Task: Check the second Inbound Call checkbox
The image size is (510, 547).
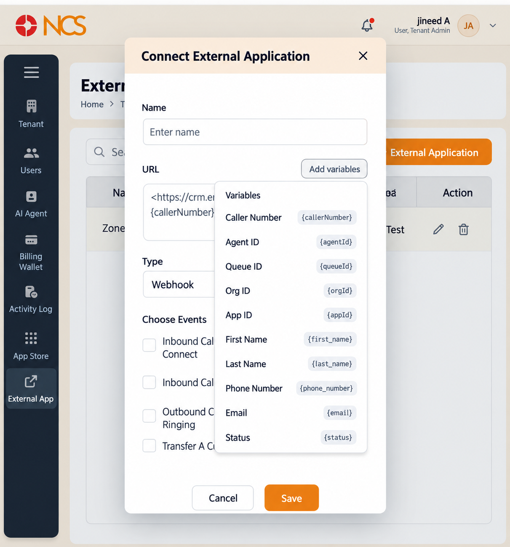Action: [x=149, y=382]
